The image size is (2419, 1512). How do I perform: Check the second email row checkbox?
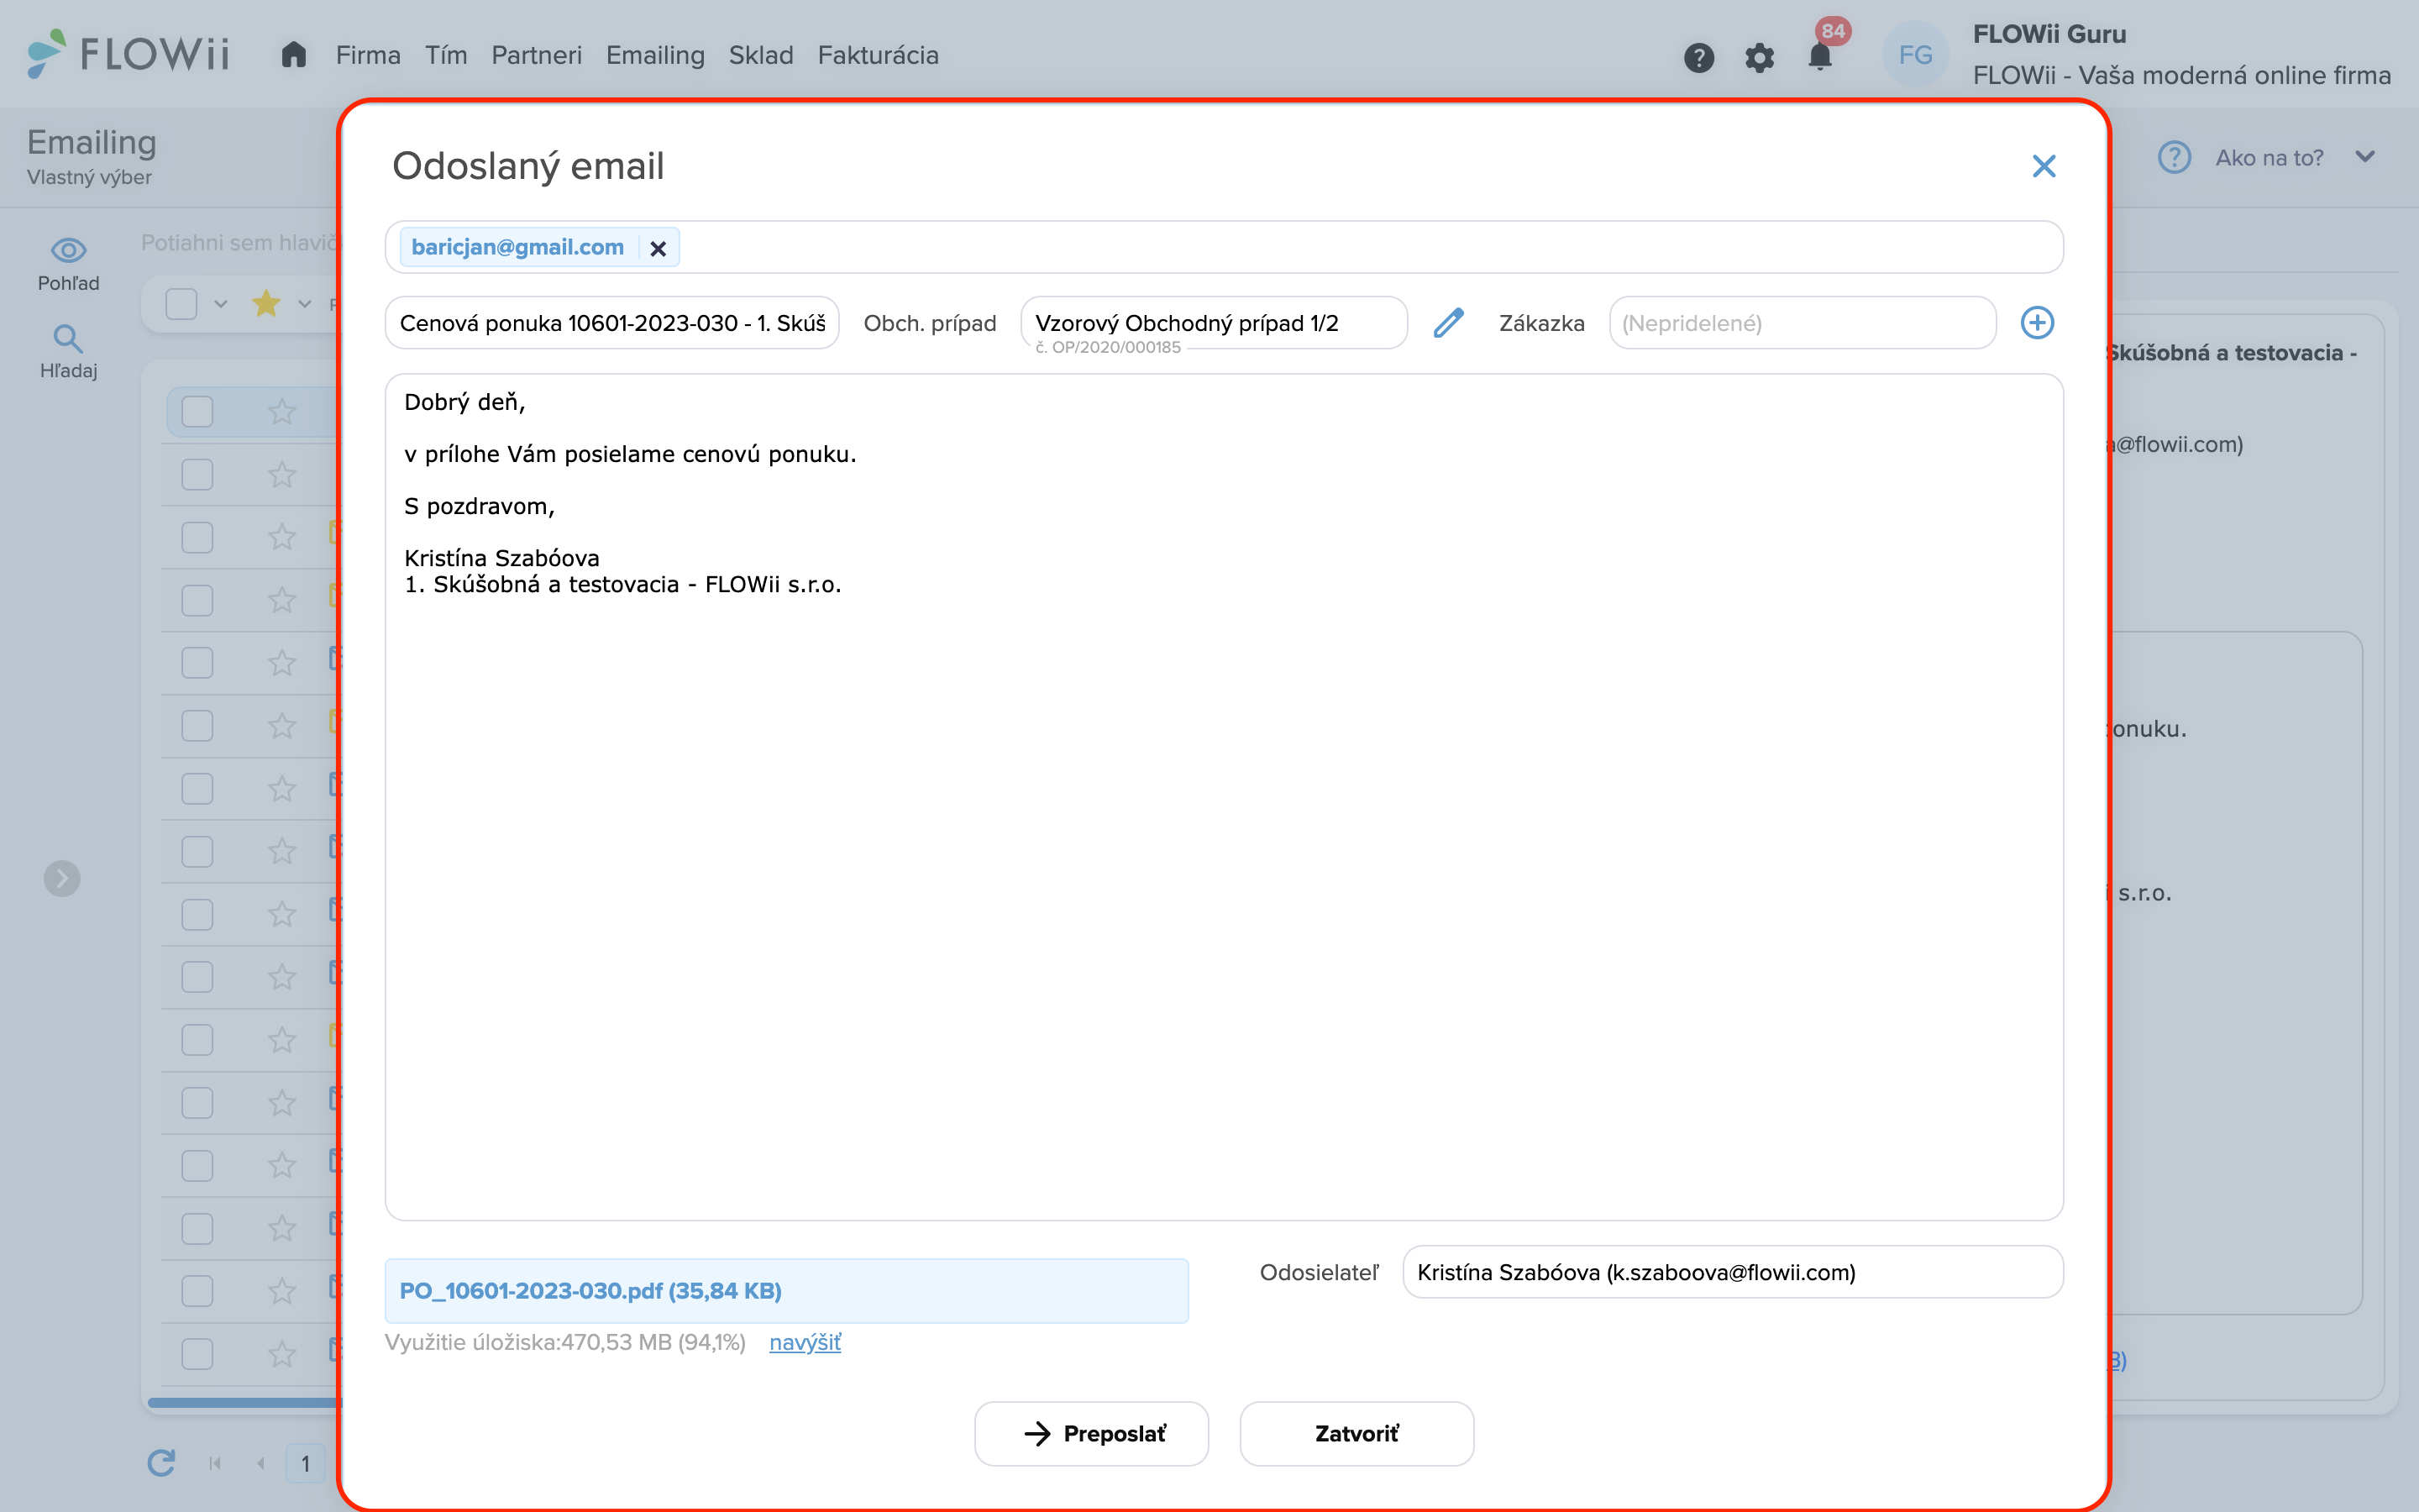197,475
